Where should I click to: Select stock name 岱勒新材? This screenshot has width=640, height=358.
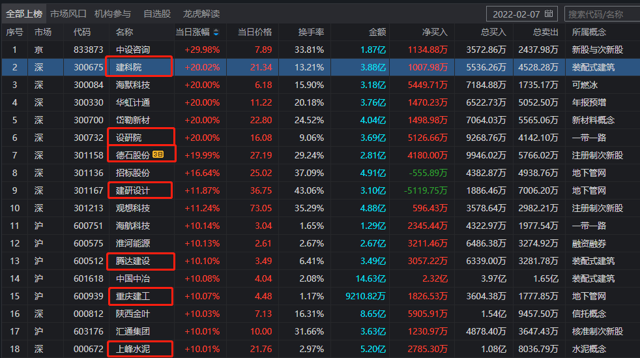pos(133,120)
